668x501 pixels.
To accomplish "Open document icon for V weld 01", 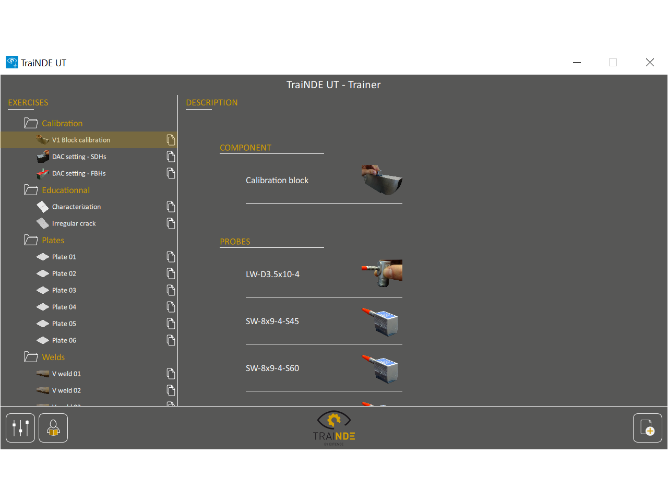I will [x=171, y=374].
